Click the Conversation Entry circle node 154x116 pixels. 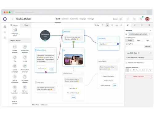point(45,35)
